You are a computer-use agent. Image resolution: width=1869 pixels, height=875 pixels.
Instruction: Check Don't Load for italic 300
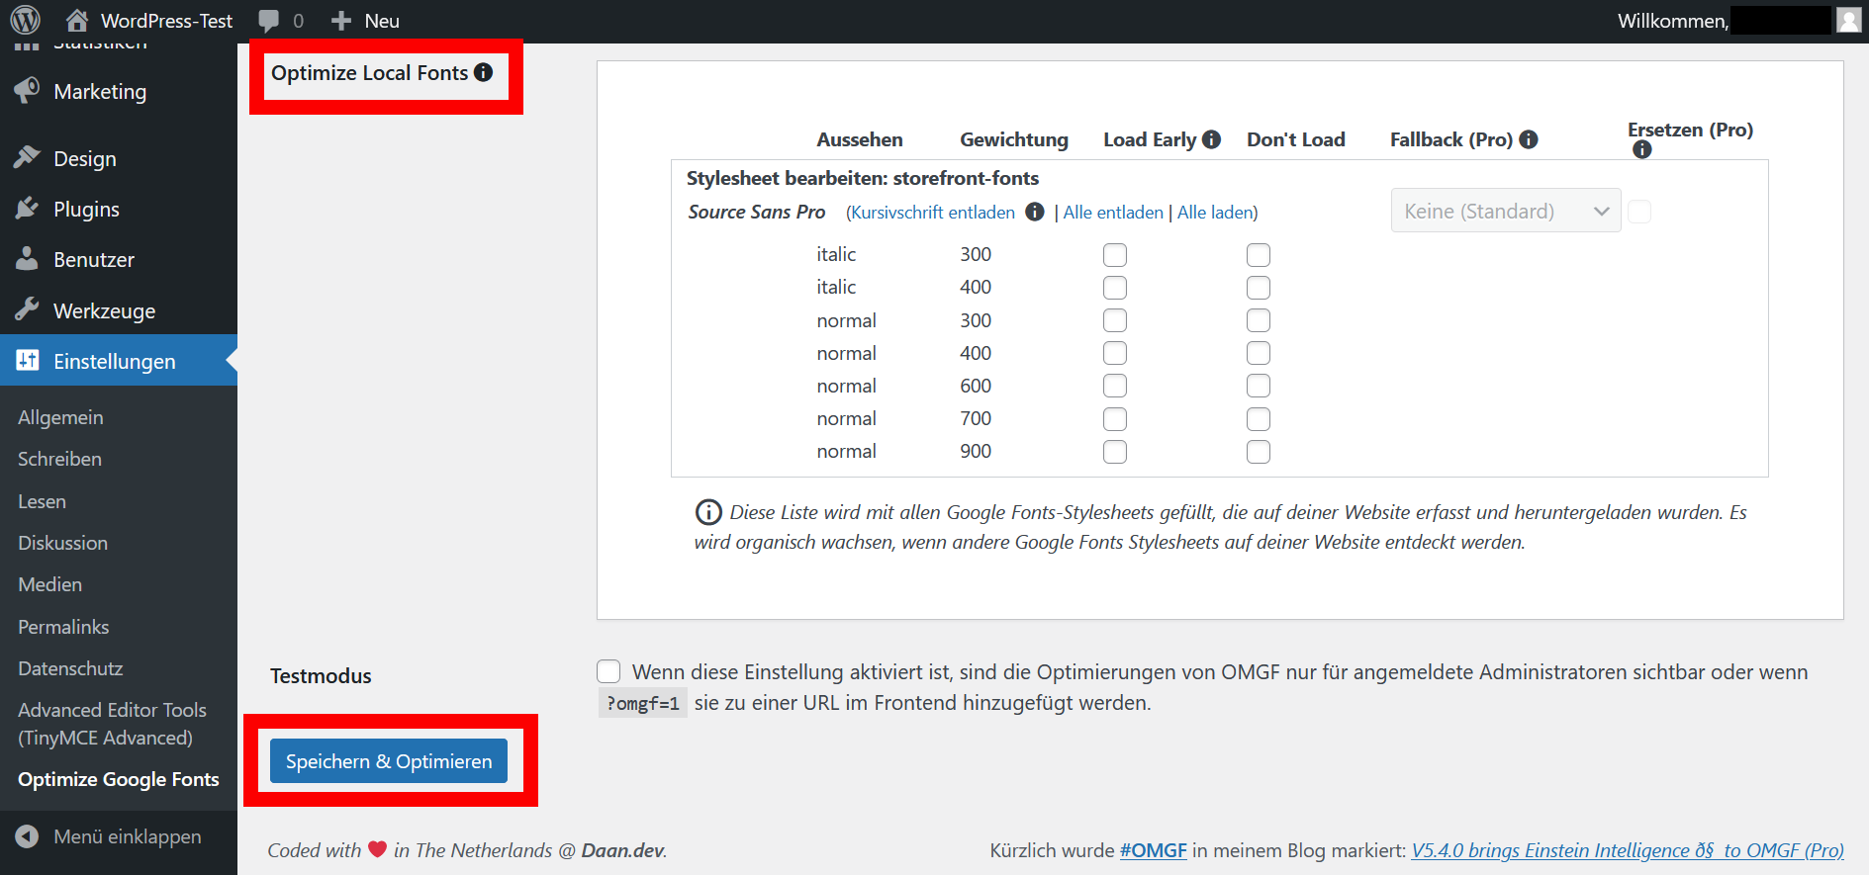coord(1259,255)
